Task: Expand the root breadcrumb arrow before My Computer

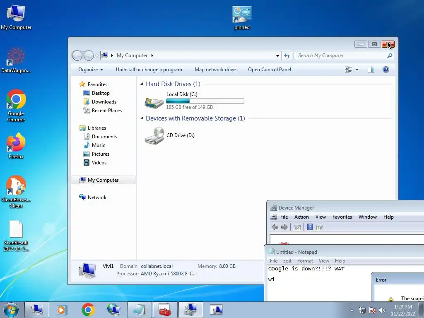Action: (x=112, y=55)
